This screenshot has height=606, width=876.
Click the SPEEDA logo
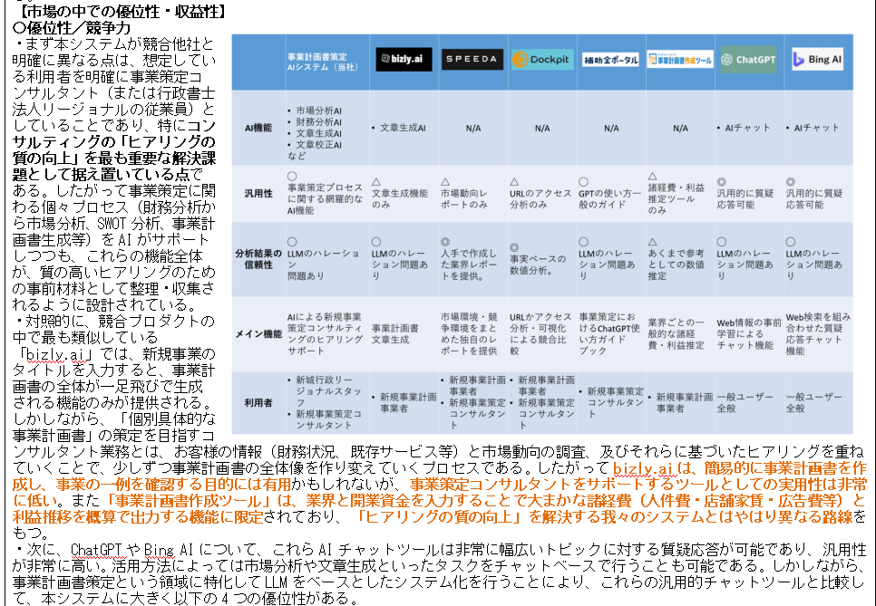pos(472,60)
